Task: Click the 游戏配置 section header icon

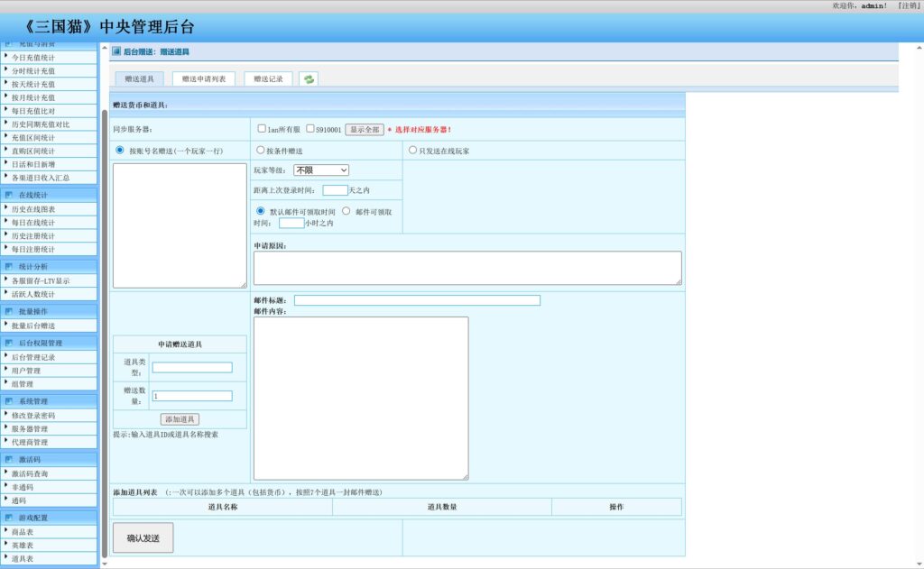Action: coord(9,518)
